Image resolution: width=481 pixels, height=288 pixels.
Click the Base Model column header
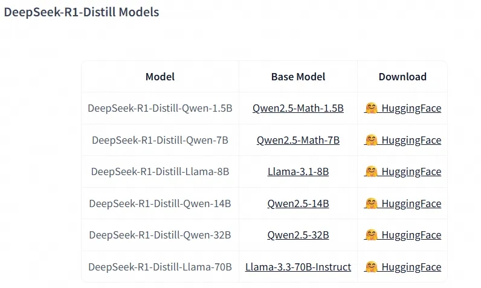(298, 77)
